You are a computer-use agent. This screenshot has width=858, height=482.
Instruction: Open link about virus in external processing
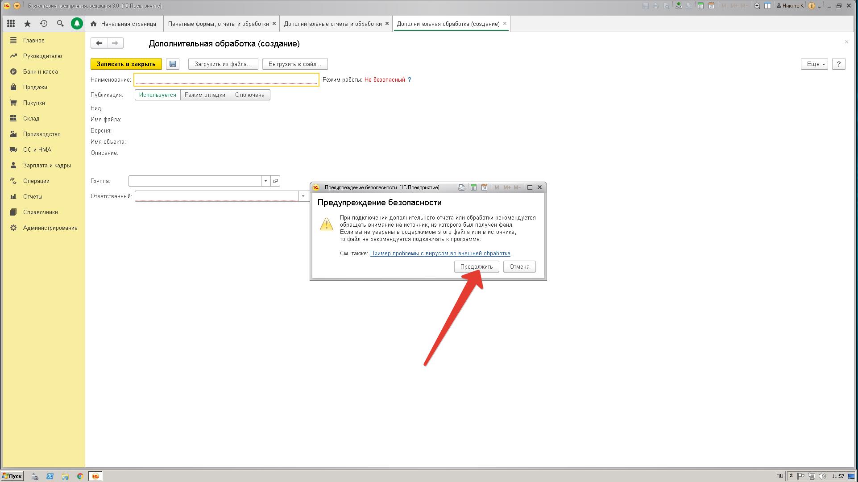[x=440, y=253]
